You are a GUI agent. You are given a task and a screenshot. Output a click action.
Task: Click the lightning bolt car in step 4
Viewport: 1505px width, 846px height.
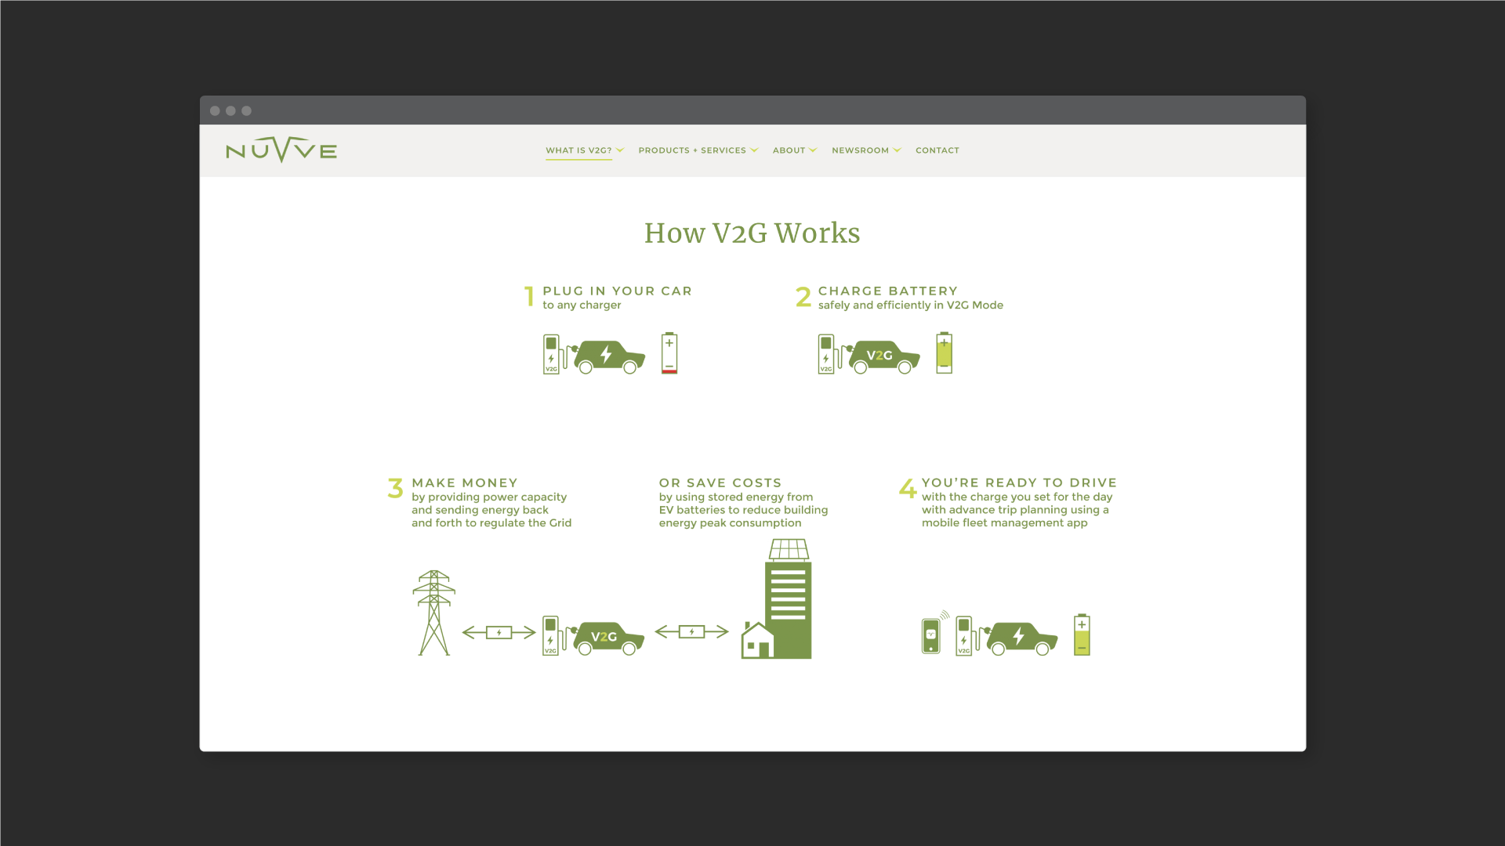[x=1021, y=638]
